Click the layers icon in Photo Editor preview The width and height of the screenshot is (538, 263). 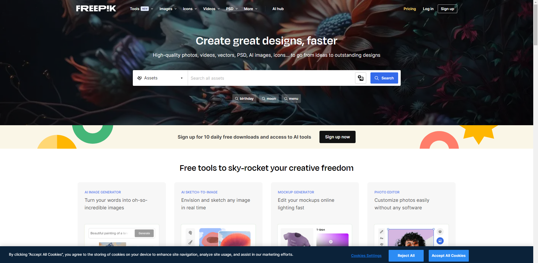[440, 232]
